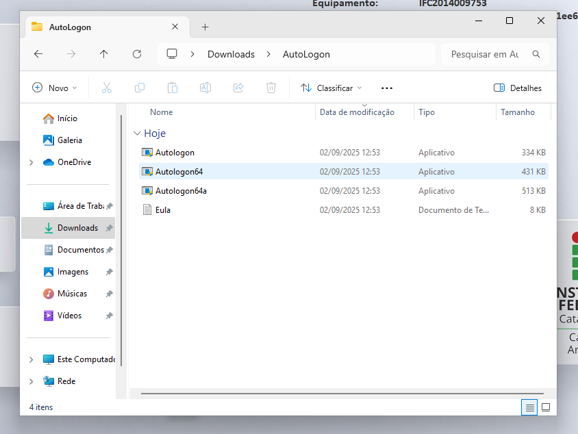Click the Rename icon in toolbar
Viewport: 578px width, 434px height.
[205, 88]
